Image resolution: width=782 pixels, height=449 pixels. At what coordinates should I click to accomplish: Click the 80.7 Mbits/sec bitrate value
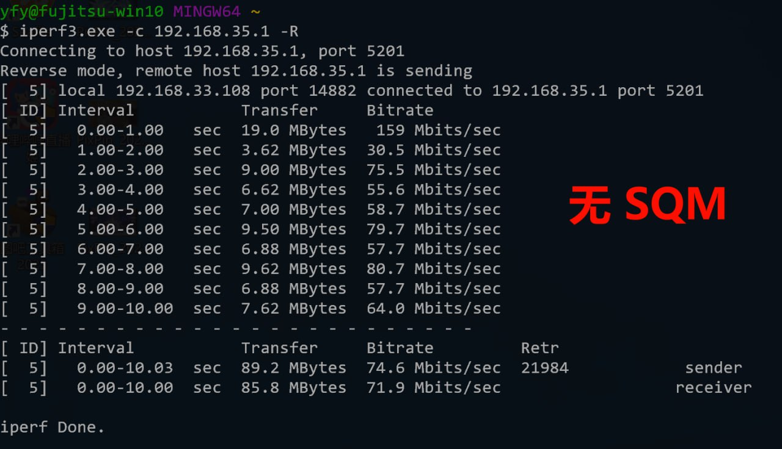coord(433,269)
